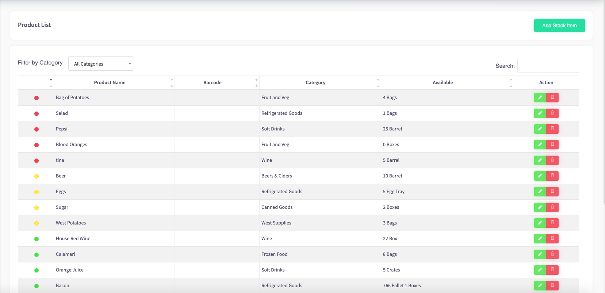Edit the Eggs row
This screenshot has width=605, height=293.
click(x=540, y=192)
